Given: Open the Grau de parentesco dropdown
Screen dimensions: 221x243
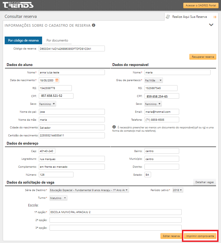Looking at the screenshot, I should coord(154,80).
